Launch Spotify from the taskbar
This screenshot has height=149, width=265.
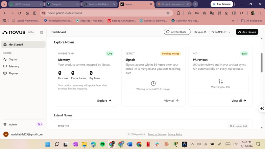tap(103, 144)
